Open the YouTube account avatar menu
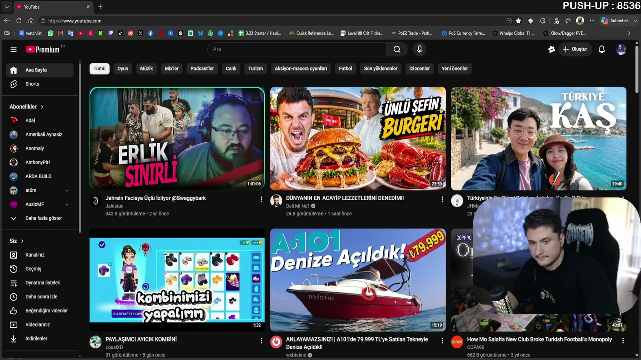The width and height of the screenshot is (641, 360). click(x=621, y=49)
